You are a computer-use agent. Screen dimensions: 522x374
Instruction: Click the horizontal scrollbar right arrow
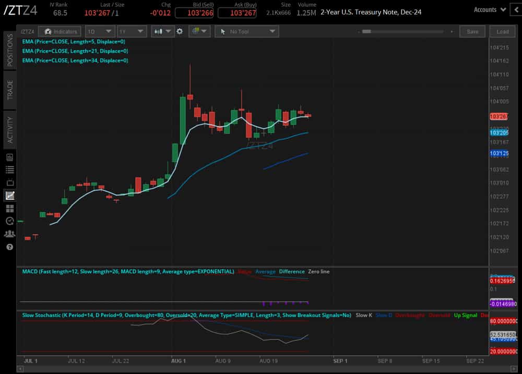[514, 369]
